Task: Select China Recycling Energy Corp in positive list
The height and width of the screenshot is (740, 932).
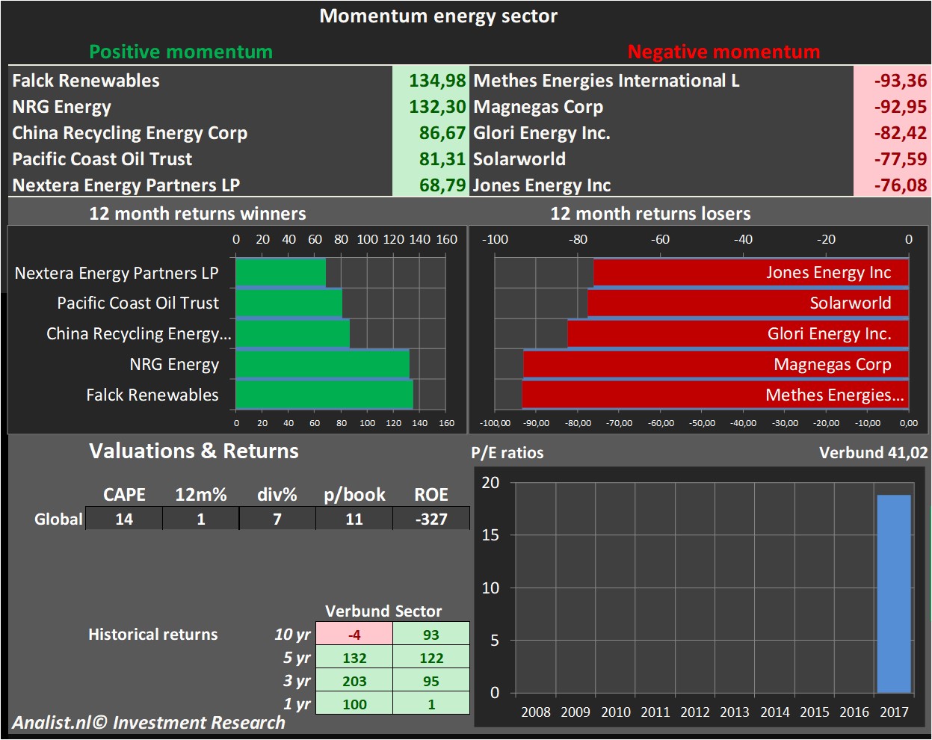Action: 129,133
